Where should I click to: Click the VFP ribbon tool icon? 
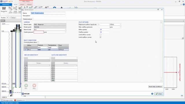(31, 7)
